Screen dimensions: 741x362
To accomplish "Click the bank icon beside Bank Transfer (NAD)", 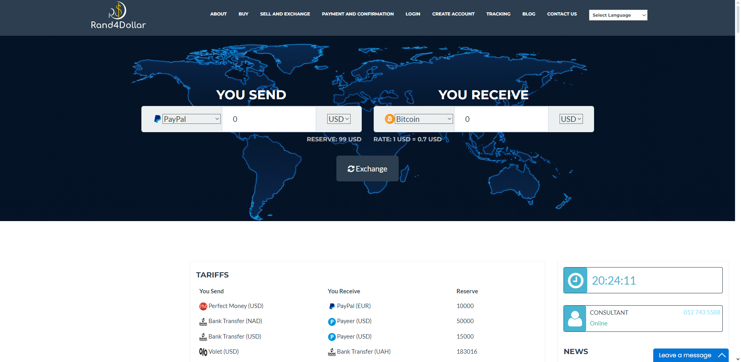I will pos(203,322).
